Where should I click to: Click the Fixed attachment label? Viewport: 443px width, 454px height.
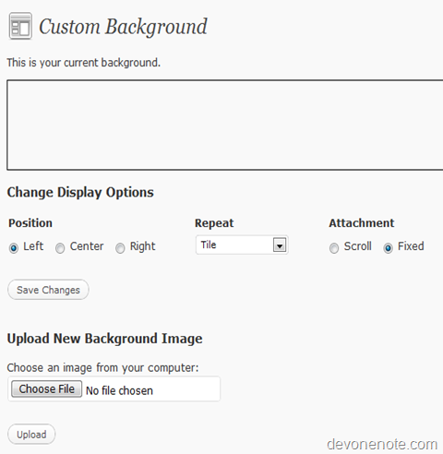pyautogui.click(x=411, y=246)
